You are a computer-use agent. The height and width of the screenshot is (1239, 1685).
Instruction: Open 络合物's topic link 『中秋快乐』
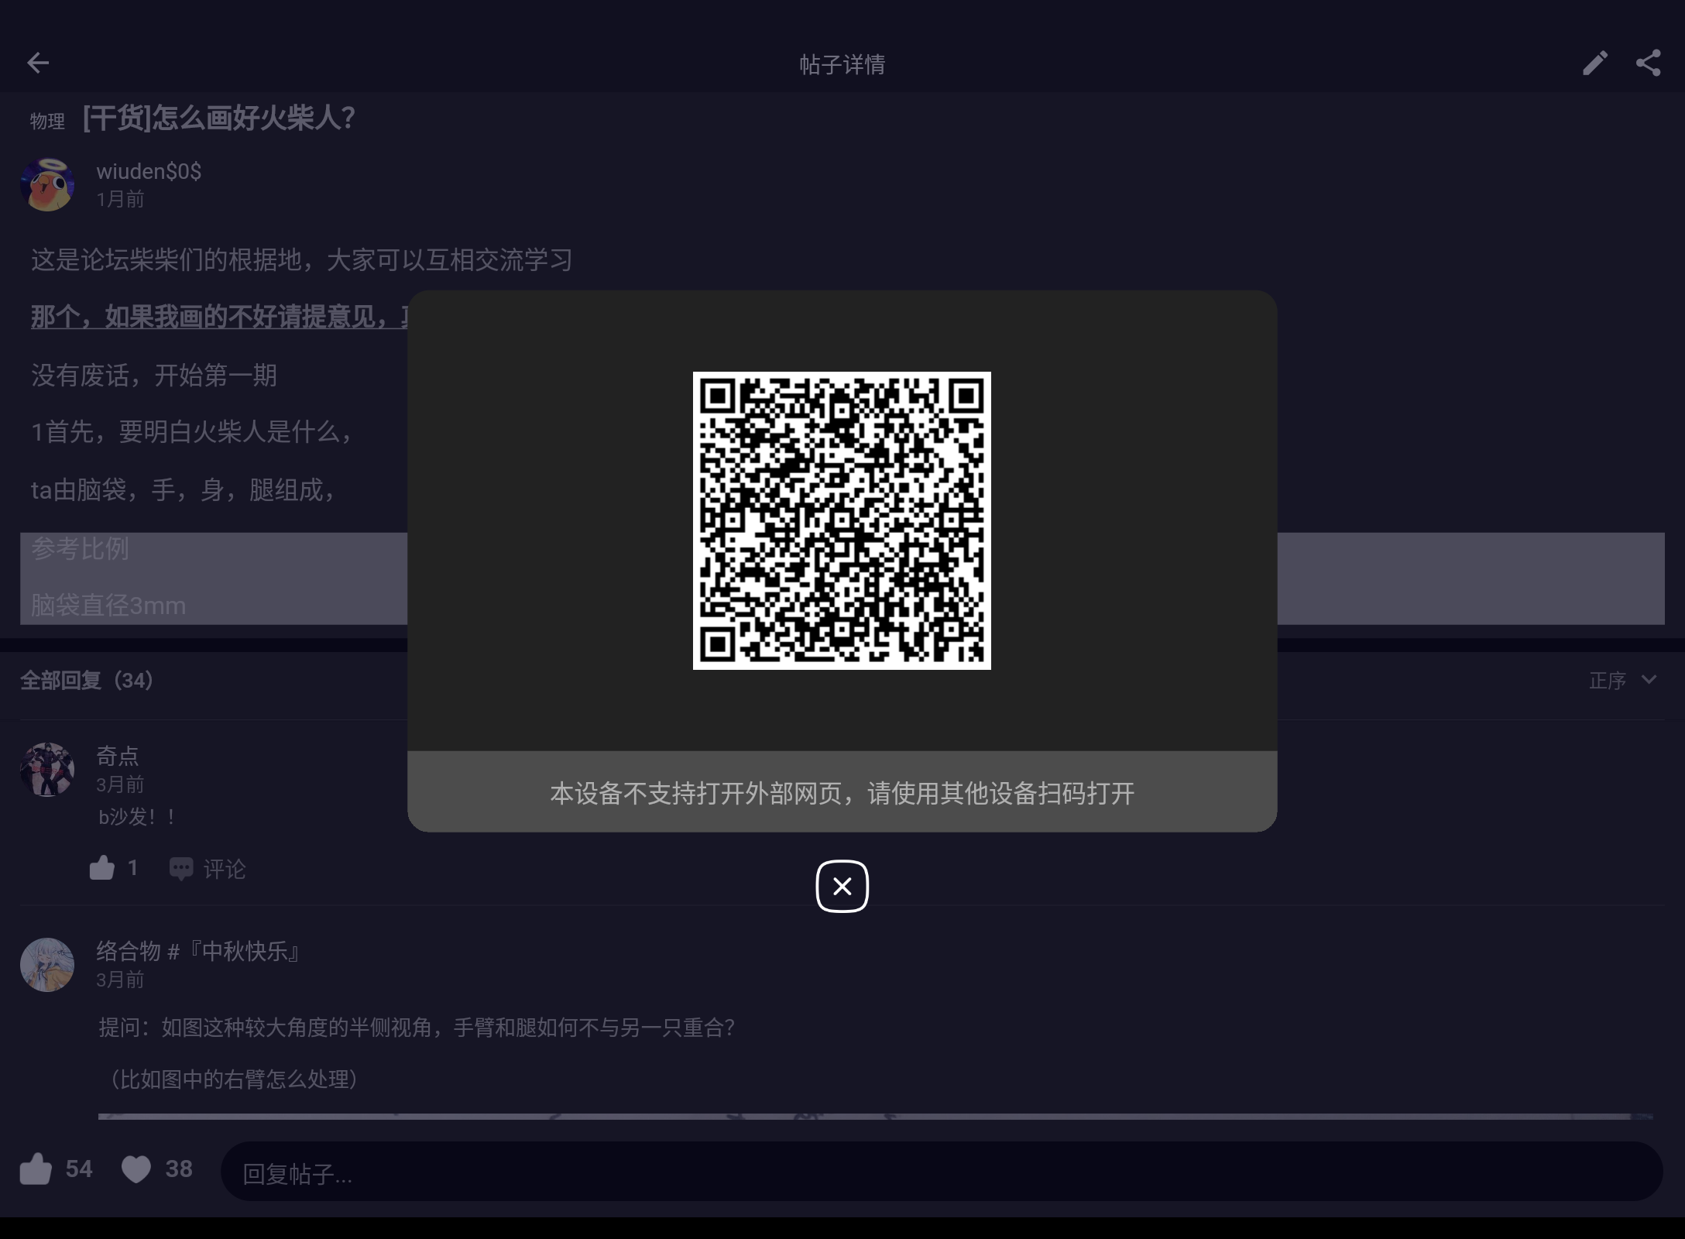[x=242, y=952]
